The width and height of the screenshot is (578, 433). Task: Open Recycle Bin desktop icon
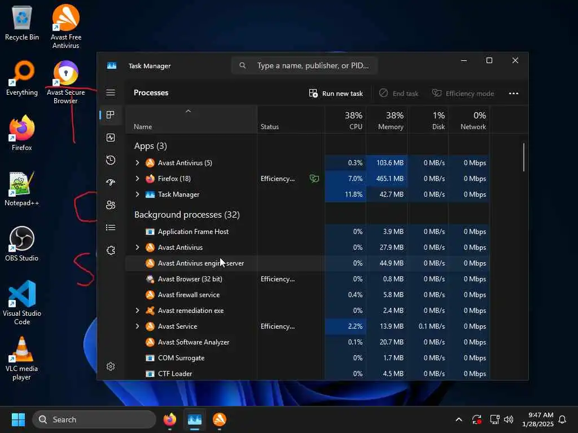pos(22,24)
